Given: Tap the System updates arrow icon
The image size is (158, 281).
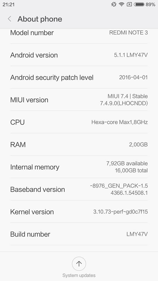Looking at the screenshot, I should tap(79, 264).
